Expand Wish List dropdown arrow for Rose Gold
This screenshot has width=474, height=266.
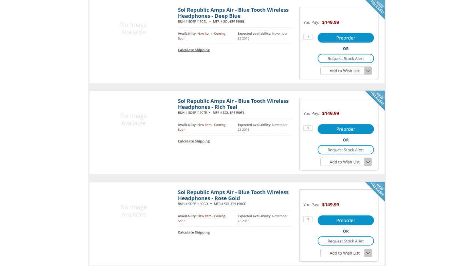(x=368, y=253)
